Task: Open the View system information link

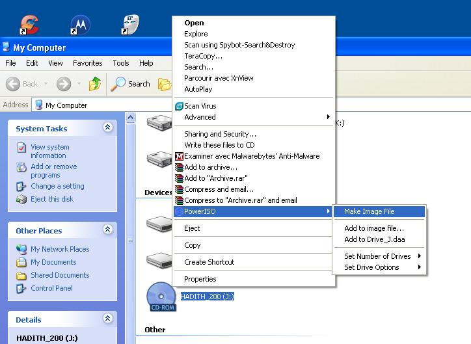Action: [x=50, y=152]
